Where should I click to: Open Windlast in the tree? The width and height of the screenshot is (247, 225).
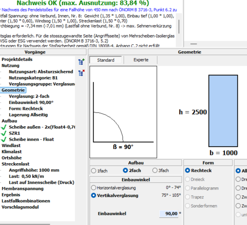[11, 145]
